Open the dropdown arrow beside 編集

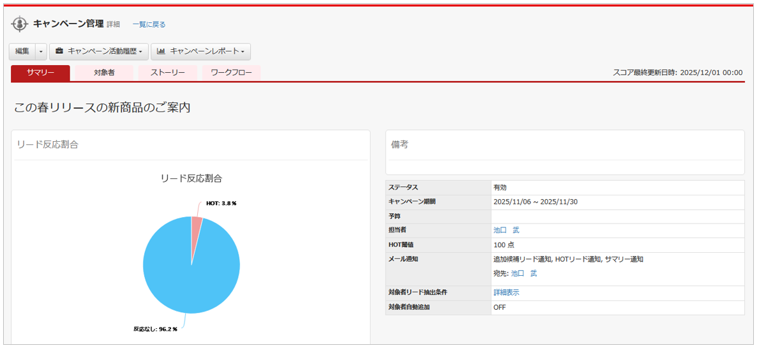coord(41,52)
